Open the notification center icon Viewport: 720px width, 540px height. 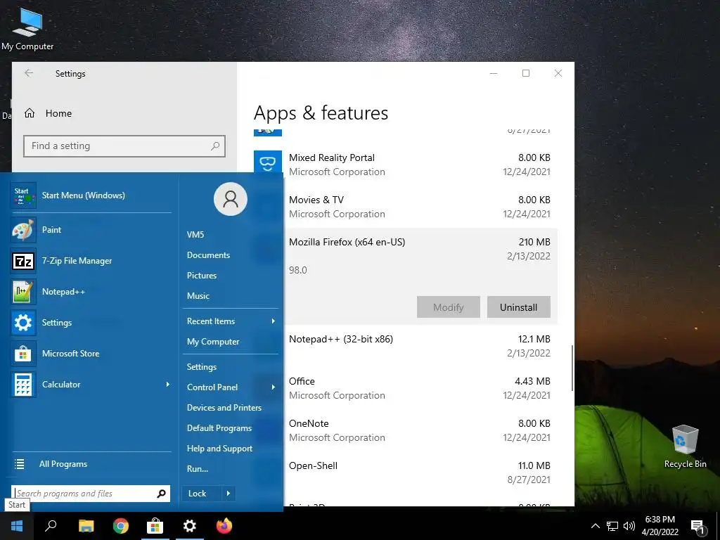coord(698,526)
